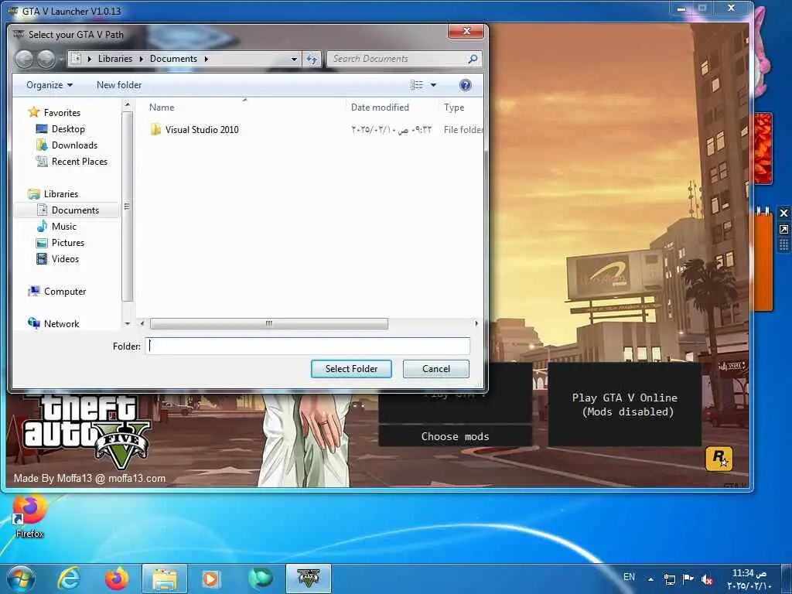792x594 pixels.
Task: Click the file list scroll right arrow
Action: pyautogui.click(x=476, y=323)
